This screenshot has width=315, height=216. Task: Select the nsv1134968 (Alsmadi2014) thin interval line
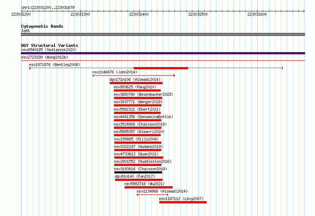[153, 195]
